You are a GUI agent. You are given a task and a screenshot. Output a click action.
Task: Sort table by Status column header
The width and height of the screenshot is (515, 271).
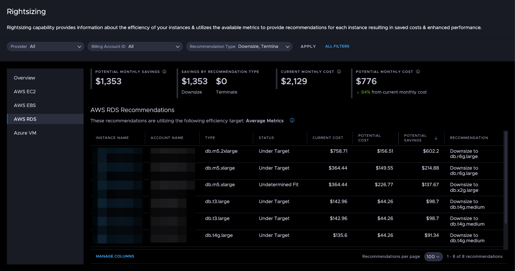coord(266,138)
